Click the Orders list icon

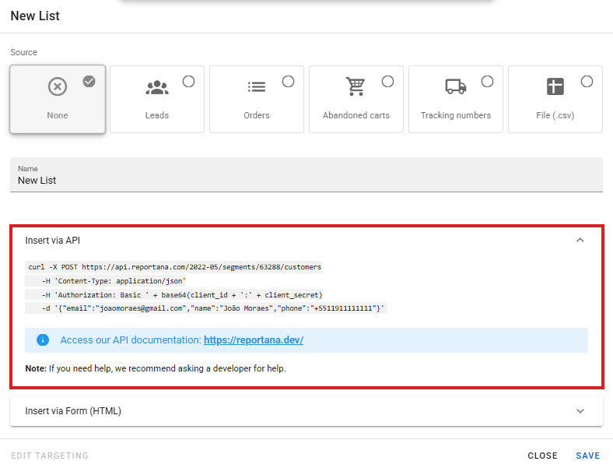pos(257,87)
